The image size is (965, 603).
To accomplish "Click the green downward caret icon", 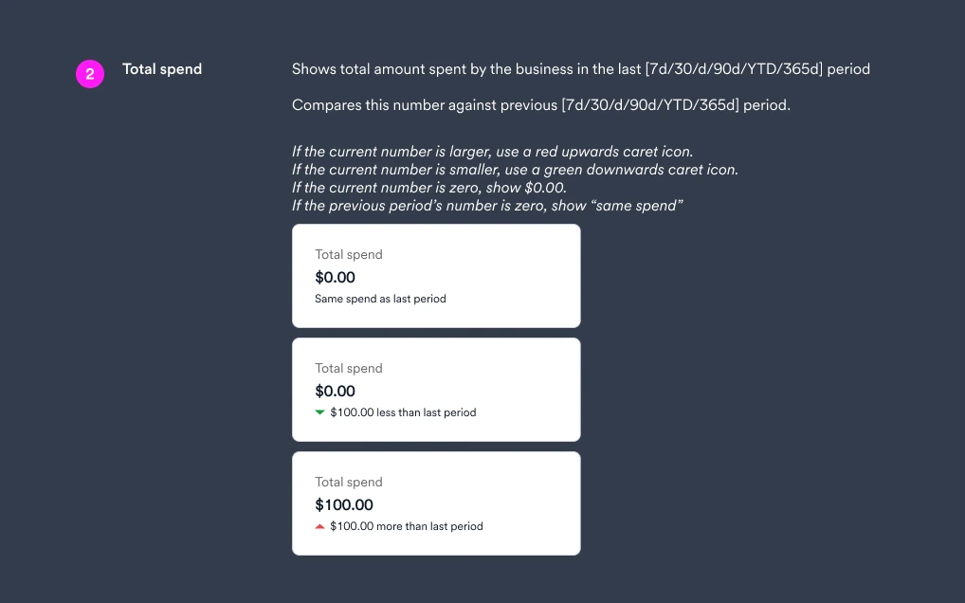I will click(x=319, y=412).
